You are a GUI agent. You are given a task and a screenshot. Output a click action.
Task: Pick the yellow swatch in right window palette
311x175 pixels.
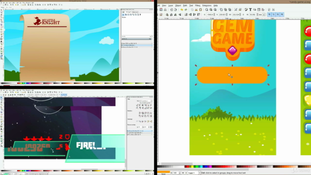(x=192, y=167)
